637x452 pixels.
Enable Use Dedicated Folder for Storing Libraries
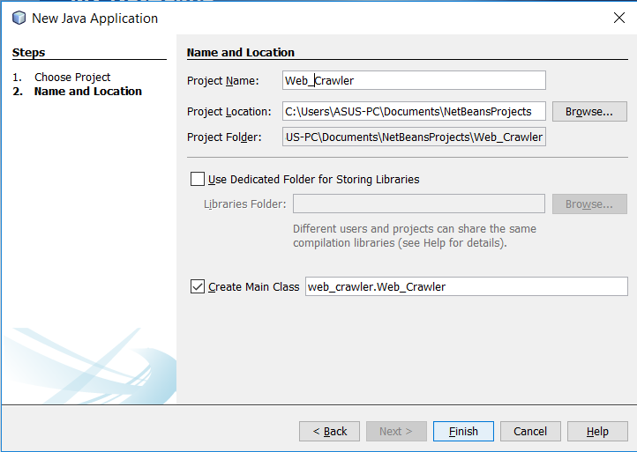(x=198, y=179)
